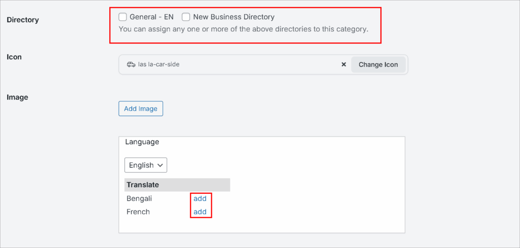Tick the New Business Directory checkbox
The image size is (520, 248).
click(186, 17)
